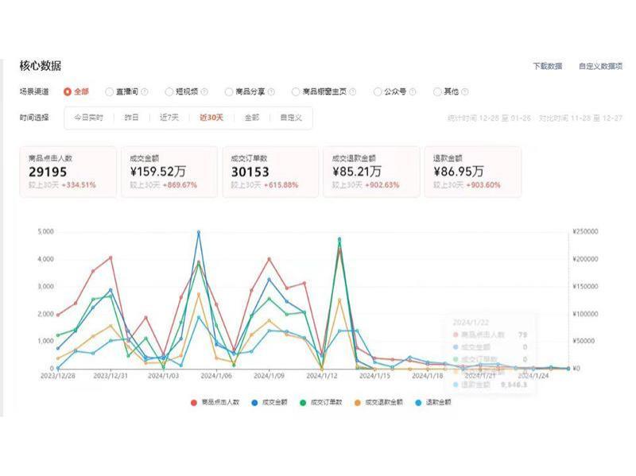
Task: Click help icon next to 直播间
Action: tap(145, 92)
